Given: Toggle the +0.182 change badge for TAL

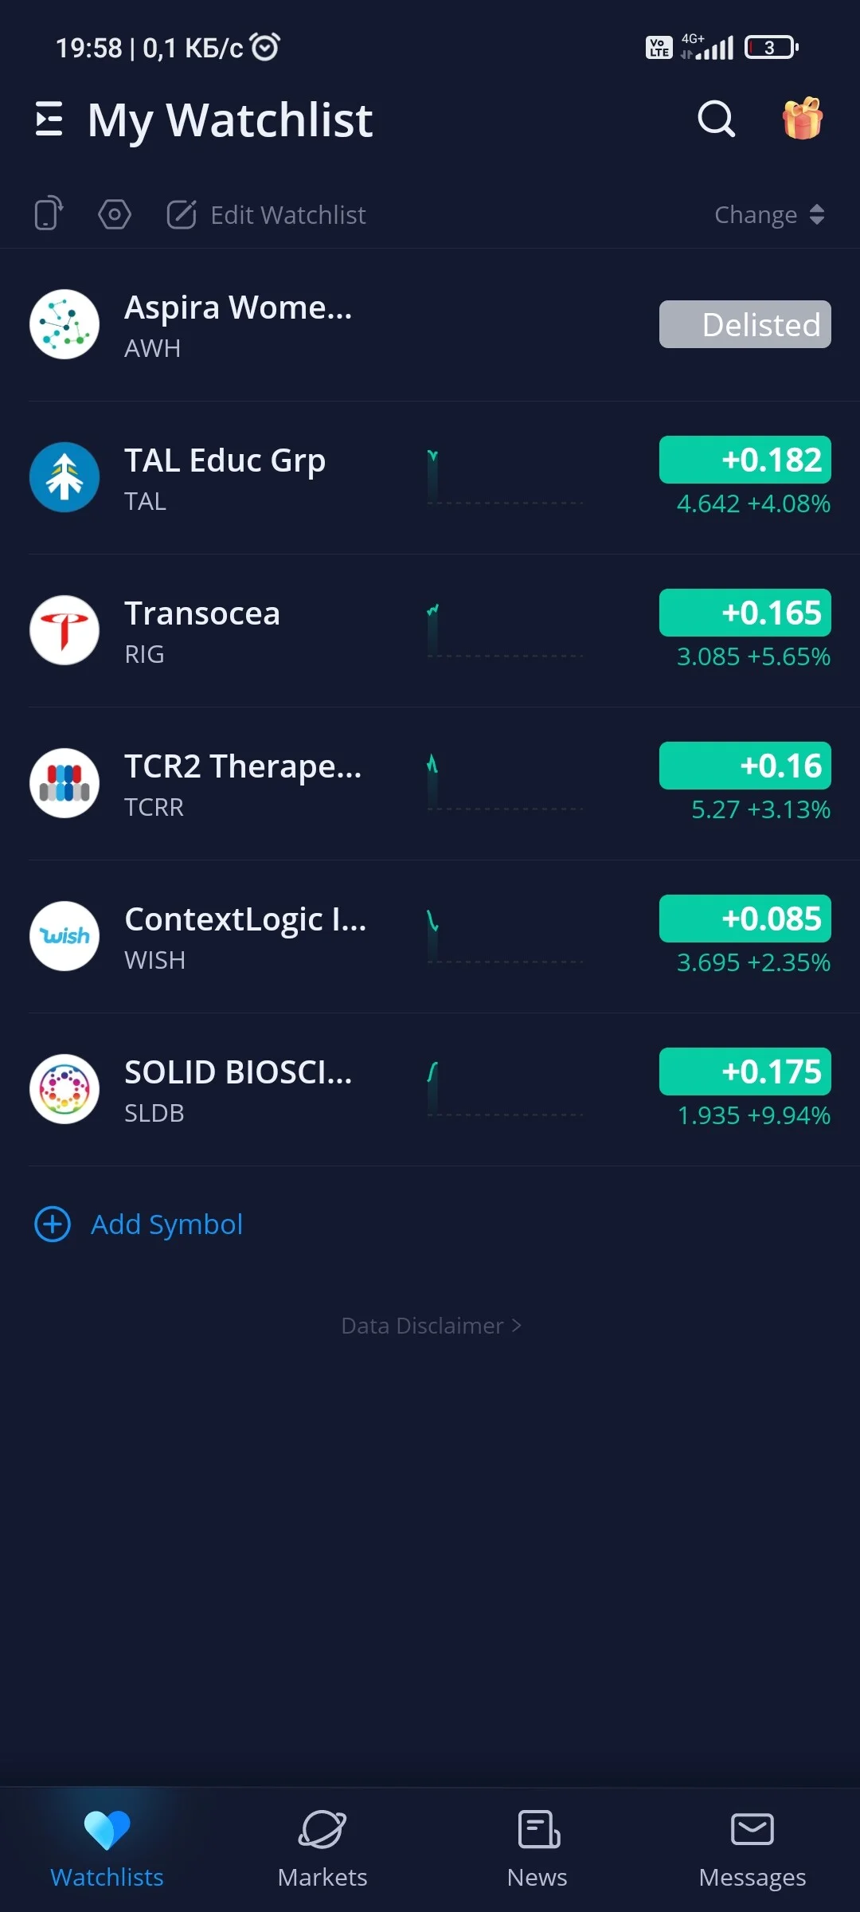Looking at the screenshot, I should click(745, 460).
